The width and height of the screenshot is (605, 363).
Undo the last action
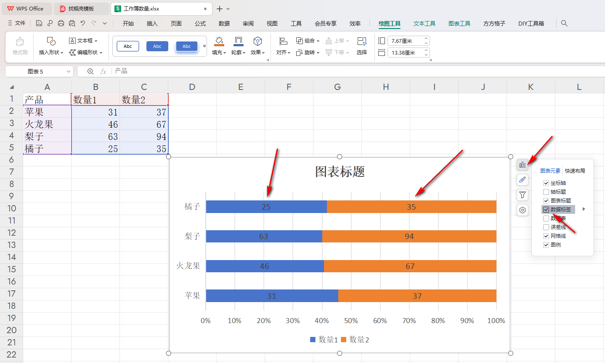(83, 24)
